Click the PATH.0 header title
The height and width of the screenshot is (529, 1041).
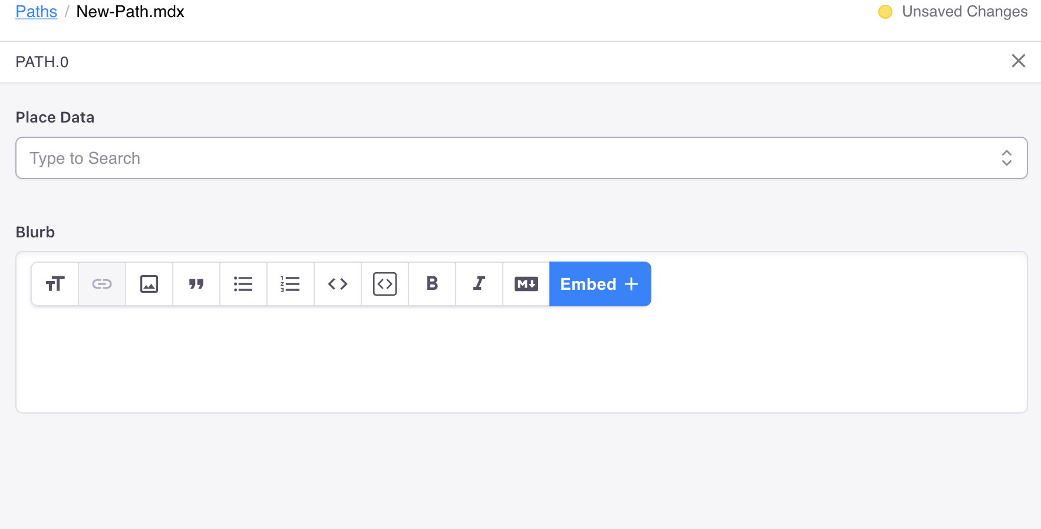click(x=42, y=62)
